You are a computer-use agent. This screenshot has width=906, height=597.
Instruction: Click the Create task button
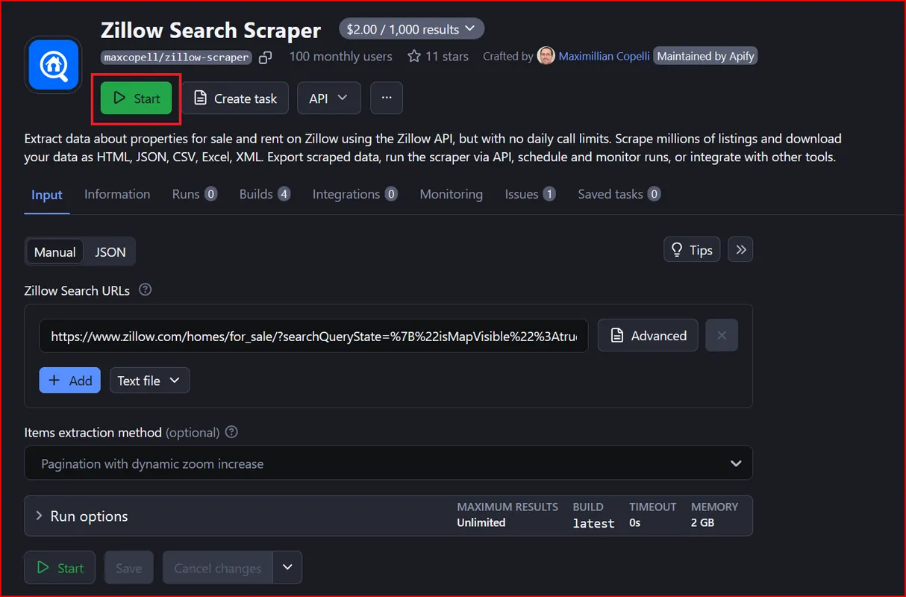235,98
